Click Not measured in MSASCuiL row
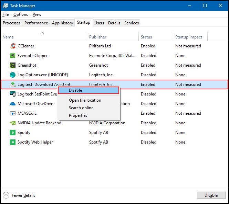Viewport: 229px width, 204px height. coord(188,113)
